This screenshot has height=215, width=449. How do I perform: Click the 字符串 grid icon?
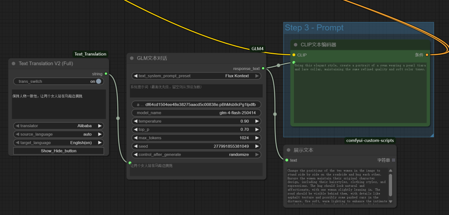pos(393,160)
